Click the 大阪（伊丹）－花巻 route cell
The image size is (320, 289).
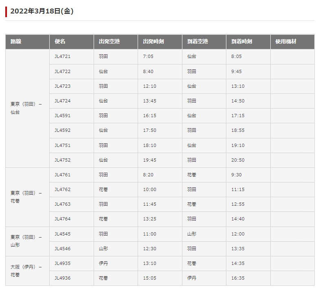tap(27, 271)
